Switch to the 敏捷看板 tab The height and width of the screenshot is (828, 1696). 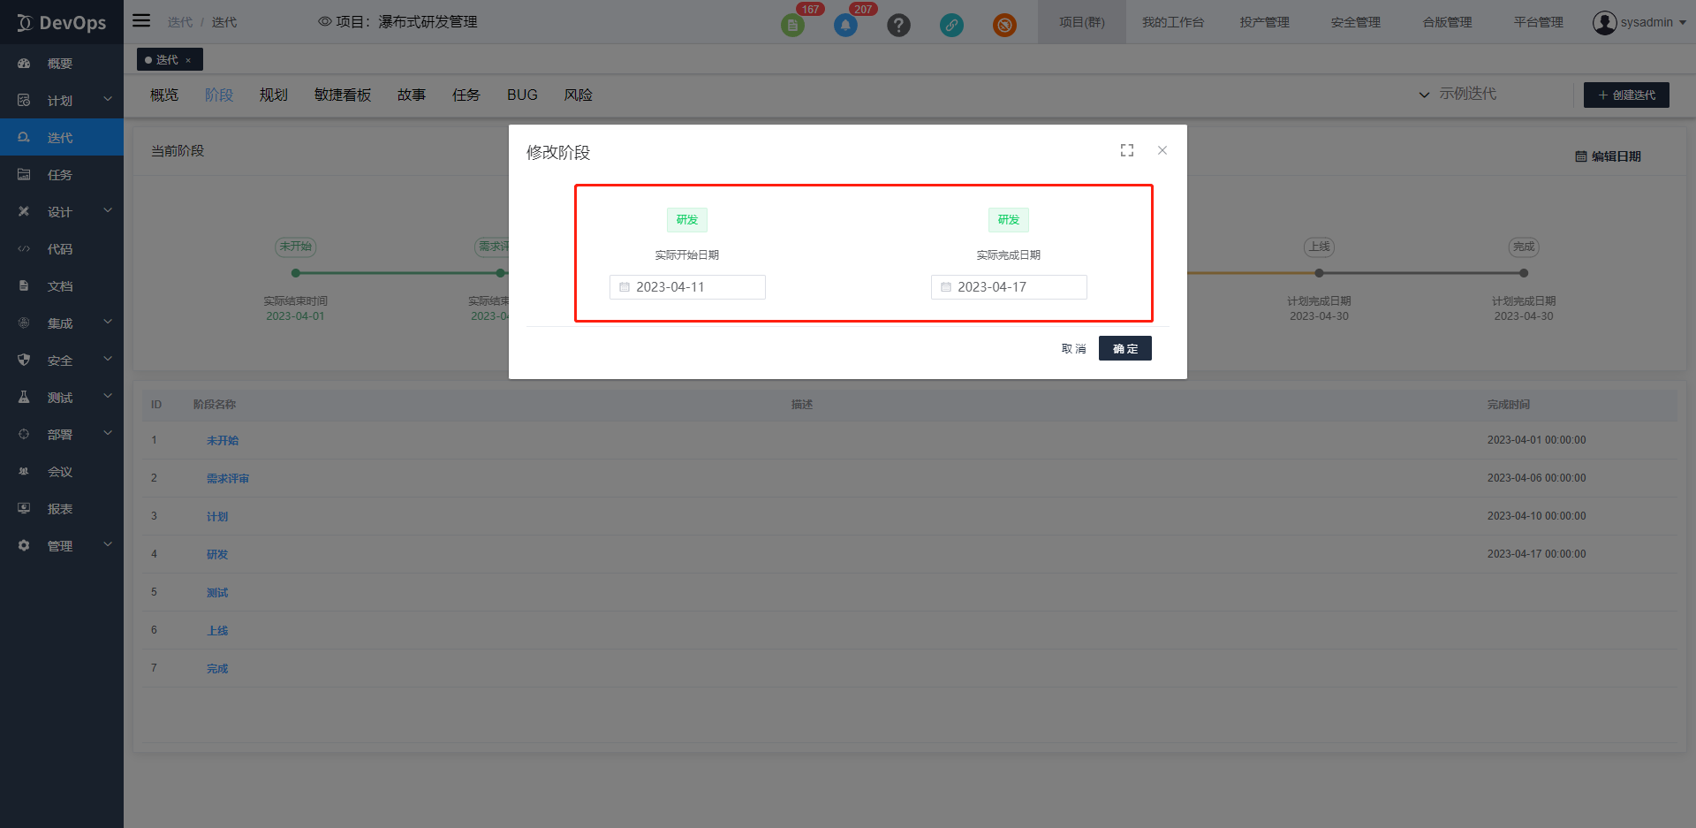(x=342, y=95)
